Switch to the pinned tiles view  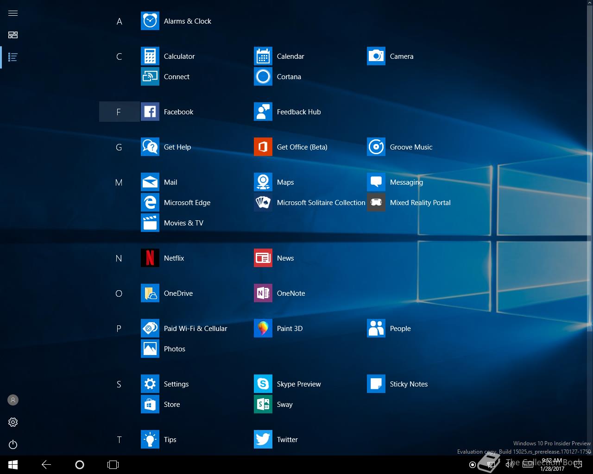(13, 35)
